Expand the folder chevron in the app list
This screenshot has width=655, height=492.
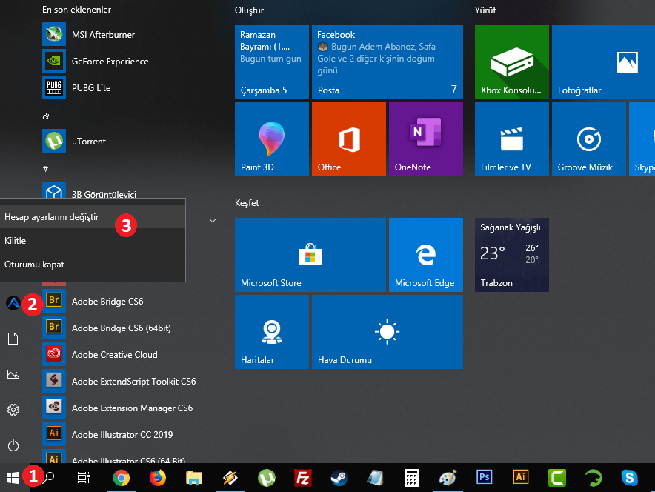(x=213, y=221)
